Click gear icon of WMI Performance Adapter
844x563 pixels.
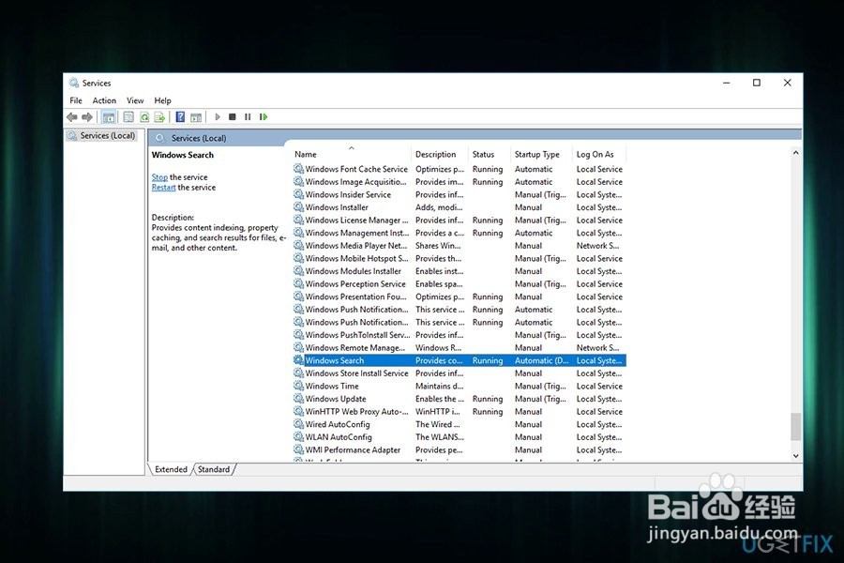299,449
